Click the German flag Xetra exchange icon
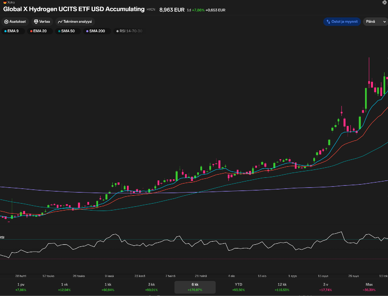Image resolution: width=388 pixels, height=296 pixels. coord(5,2)
